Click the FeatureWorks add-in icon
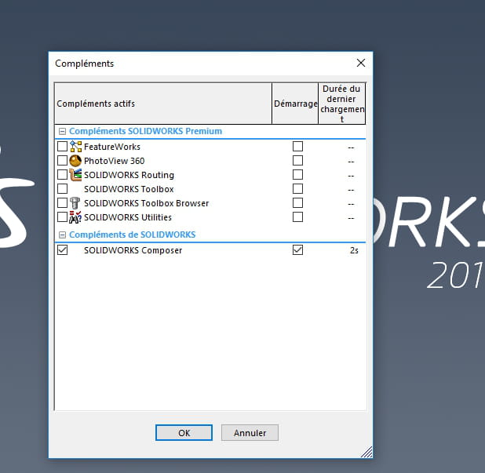This screenshot has width=485, height=473. [x=76, y=147]
